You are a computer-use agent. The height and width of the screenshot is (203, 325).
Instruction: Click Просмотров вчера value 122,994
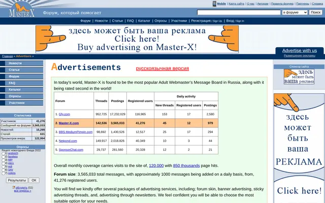pyautogui.click(x=40, y=139)
